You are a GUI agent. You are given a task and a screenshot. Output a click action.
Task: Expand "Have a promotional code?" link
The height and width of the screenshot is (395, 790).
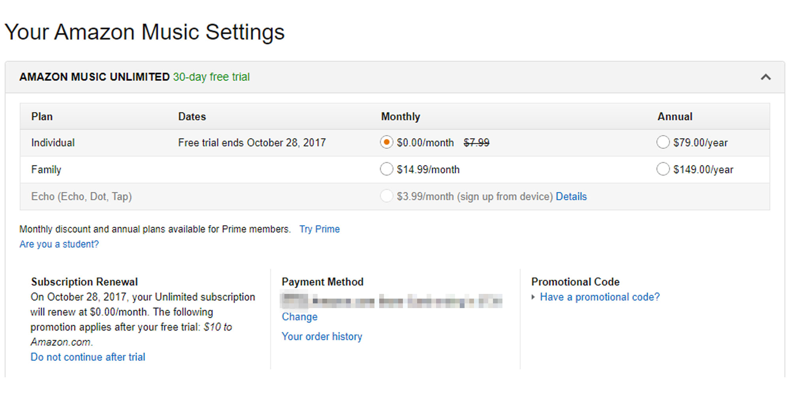tap(600, 297)
